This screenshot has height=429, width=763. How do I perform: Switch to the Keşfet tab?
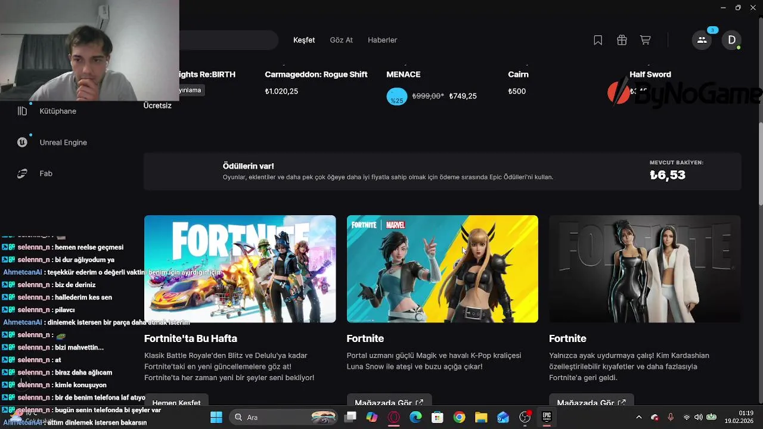click(304, 40)
